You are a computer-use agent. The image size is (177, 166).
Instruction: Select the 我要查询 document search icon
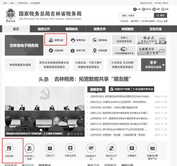(x=94, y=40)
